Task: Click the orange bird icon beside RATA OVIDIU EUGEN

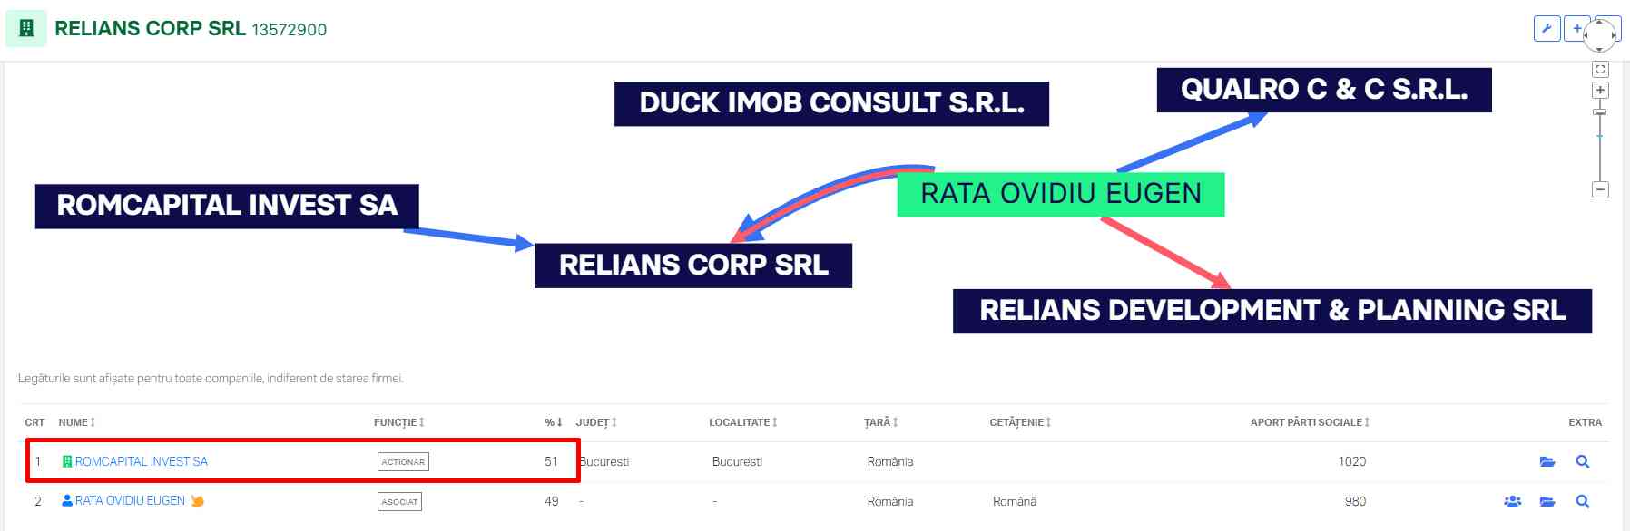Action: click(x=197, y=501)
